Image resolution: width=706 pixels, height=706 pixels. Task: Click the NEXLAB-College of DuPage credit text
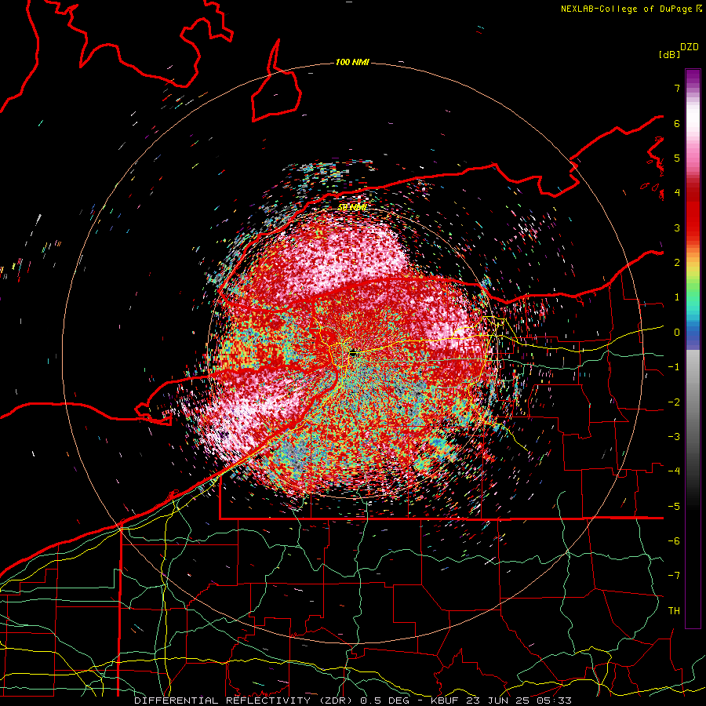pos(631,9)
